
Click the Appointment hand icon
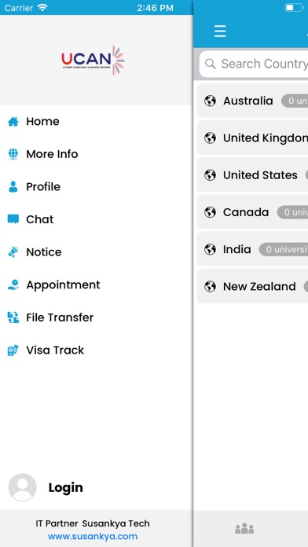[x=13, y=285]
